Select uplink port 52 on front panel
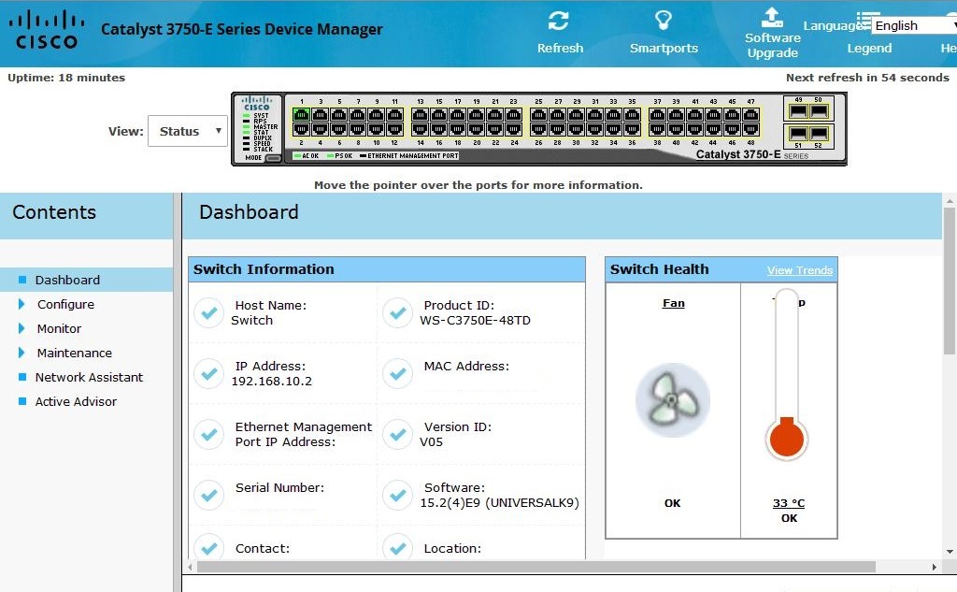This screenshot has width=957, height=592. pos(819,134)
